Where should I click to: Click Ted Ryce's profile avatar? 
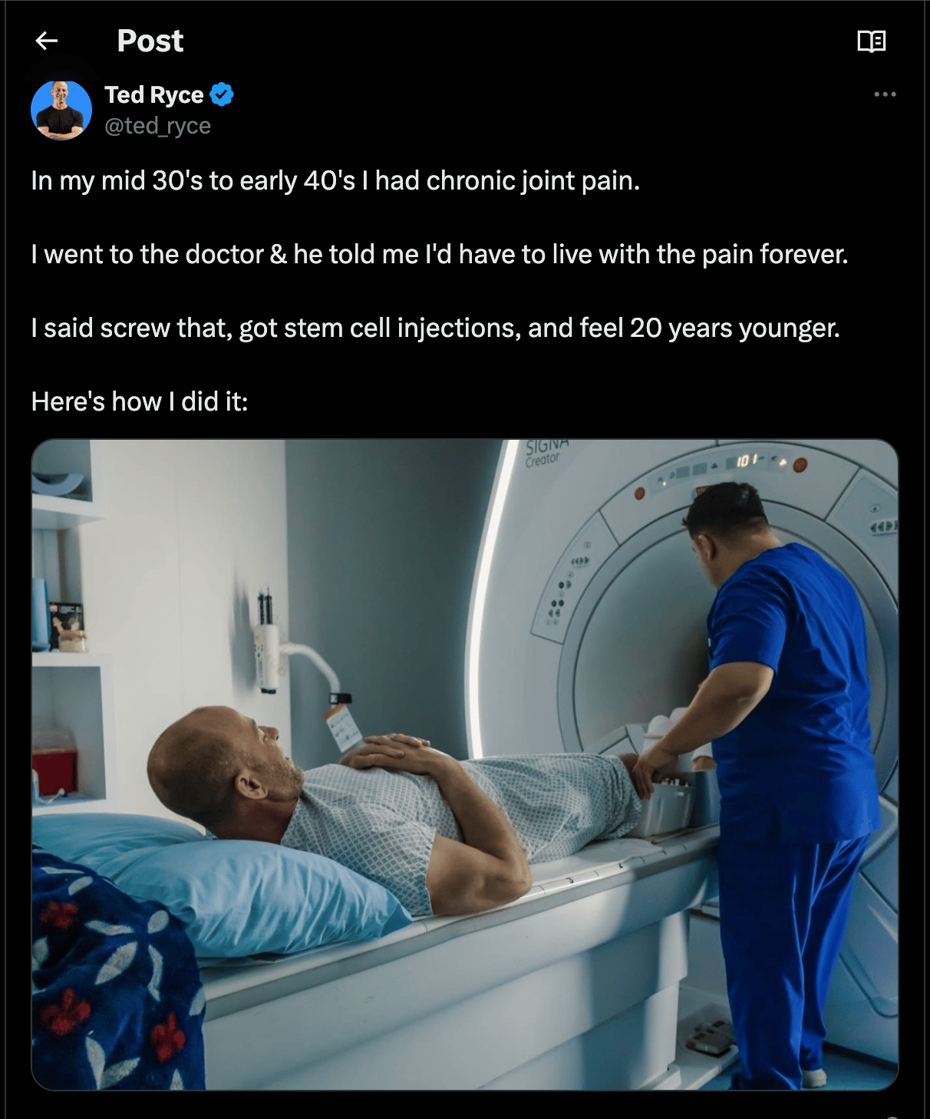coord(61,110)
